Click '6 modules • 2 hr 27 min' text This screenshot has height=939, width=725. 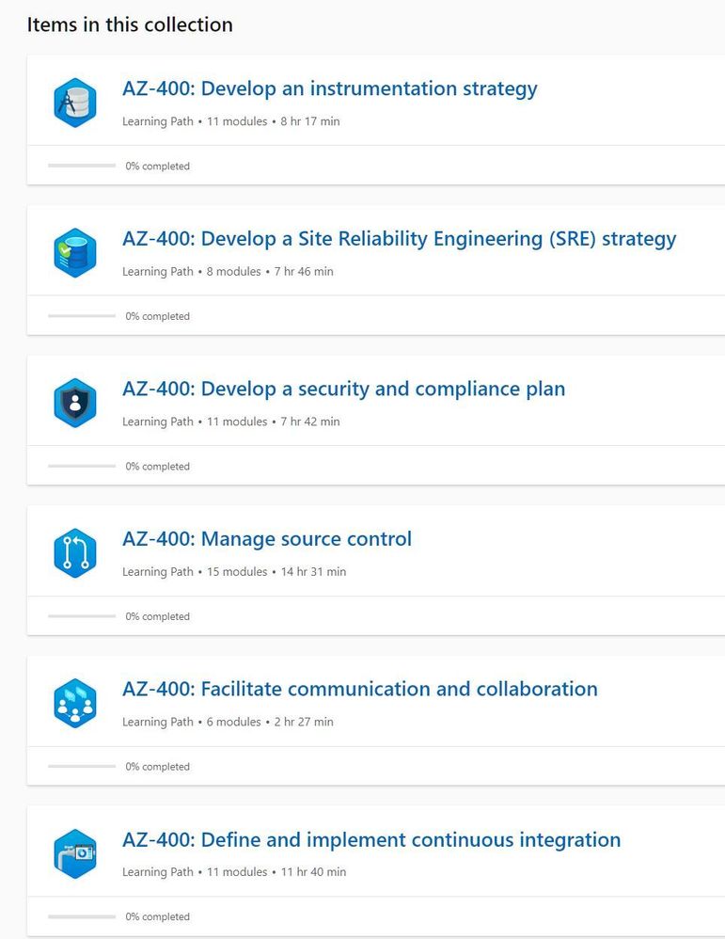270,723
